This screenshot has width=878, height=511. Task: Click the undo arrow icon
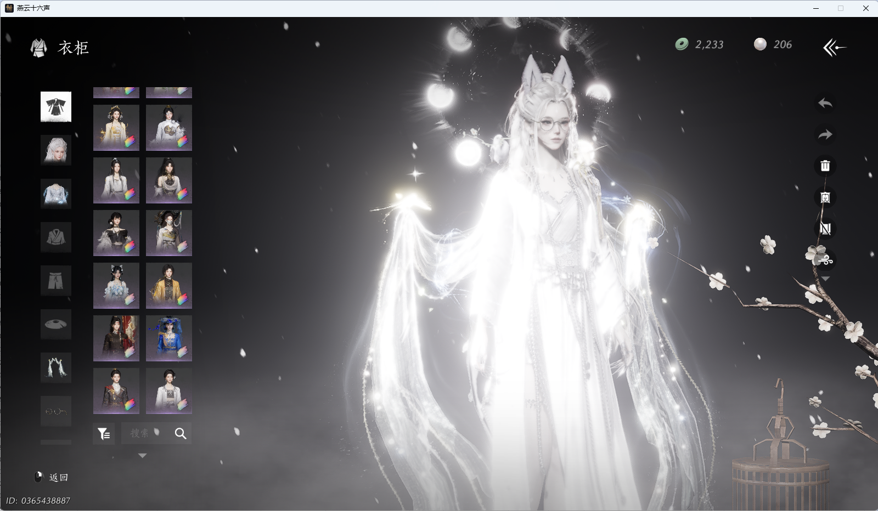click(825, 103)
